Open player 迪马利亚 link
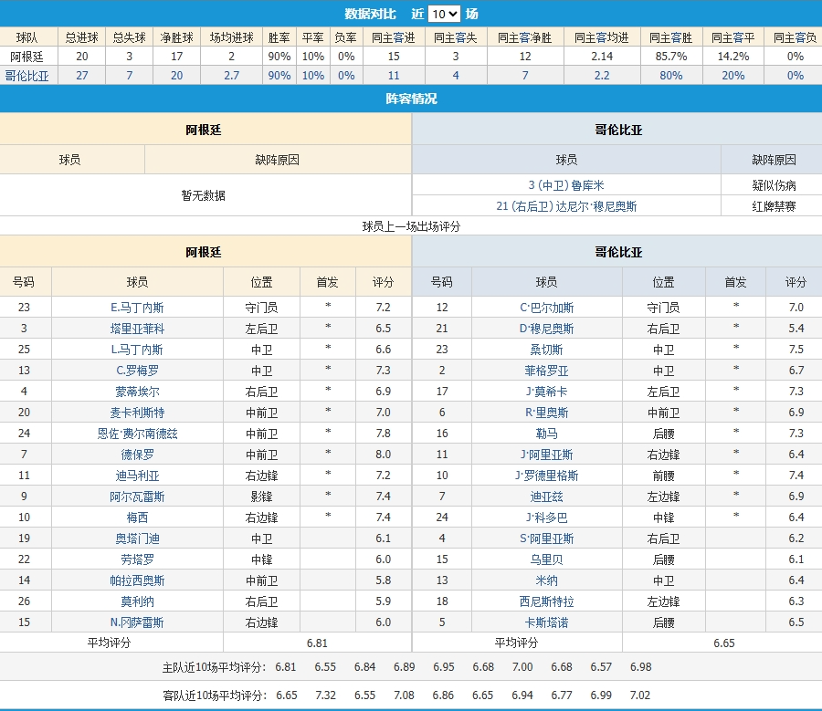The image size is (822, 711). (x=137, y=476)
